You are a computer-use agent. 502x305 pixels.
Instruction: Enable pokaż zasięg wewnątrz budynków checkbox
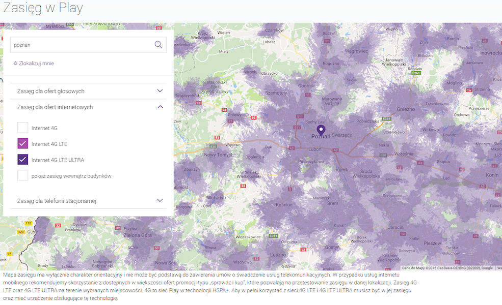coord(23,175)
